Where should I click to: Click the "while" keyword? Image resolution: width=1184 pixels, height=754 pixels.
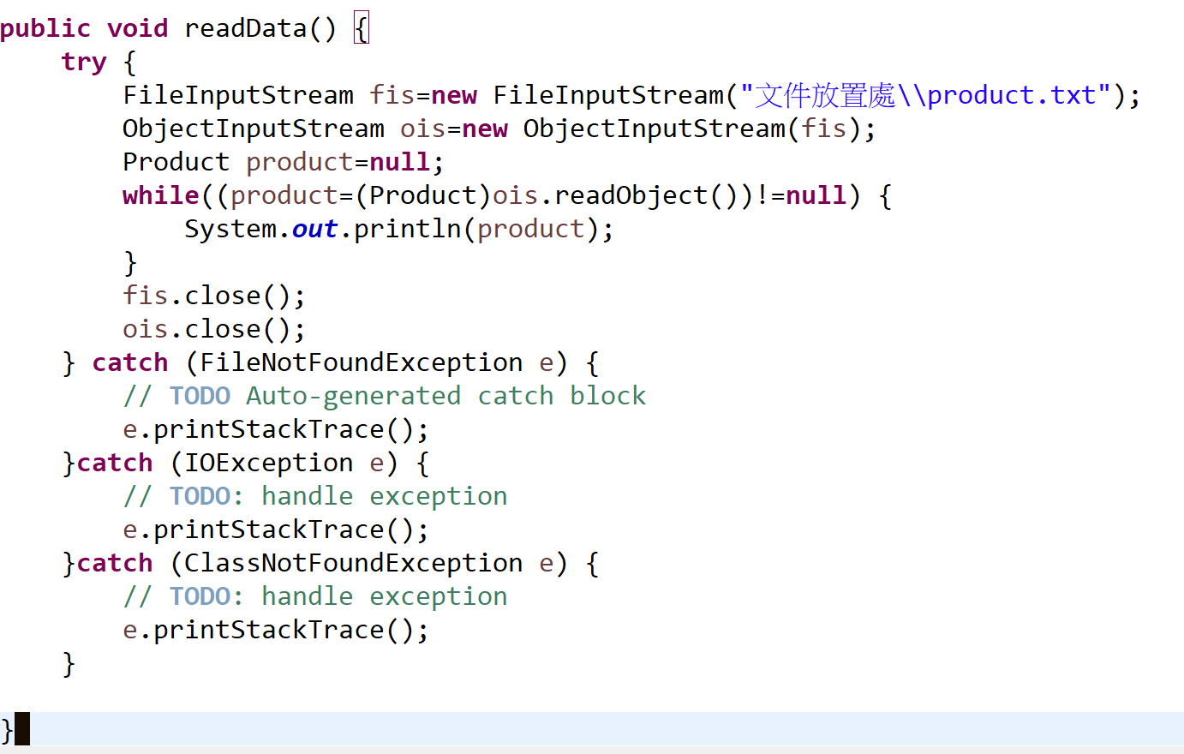161,195
